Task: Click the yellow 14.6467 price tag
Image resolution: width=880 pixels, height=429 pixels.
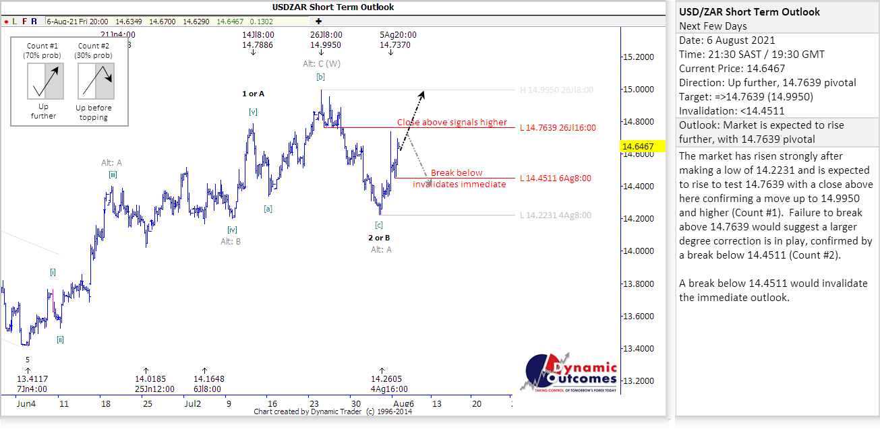Action: tap(641, 145)
